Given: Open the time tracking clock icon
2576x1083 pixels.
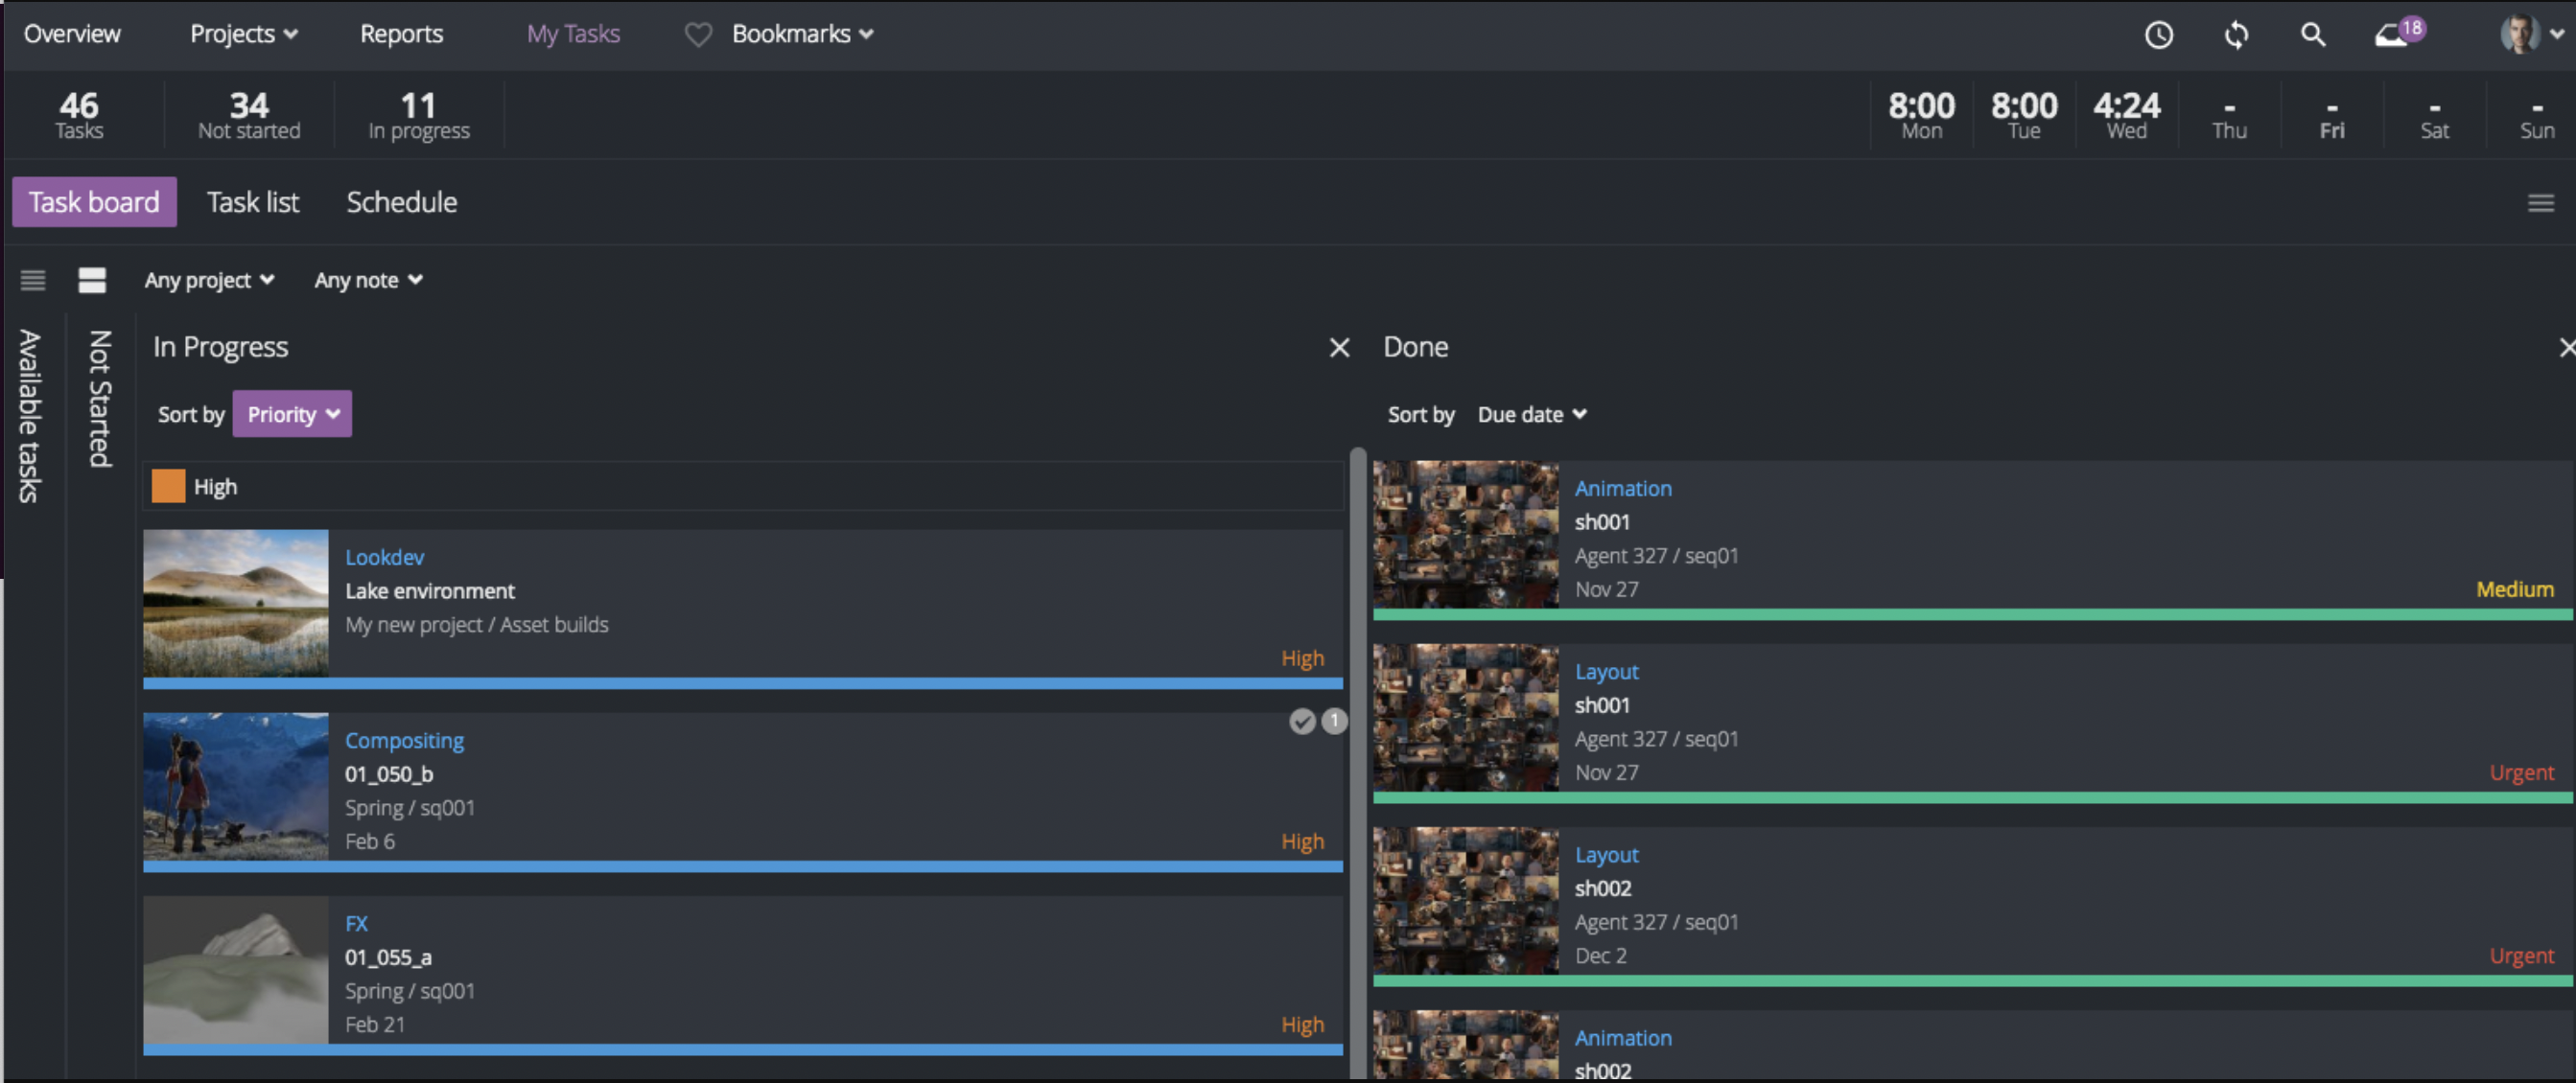Looking at the screenshot, I should click(2158, 35).
